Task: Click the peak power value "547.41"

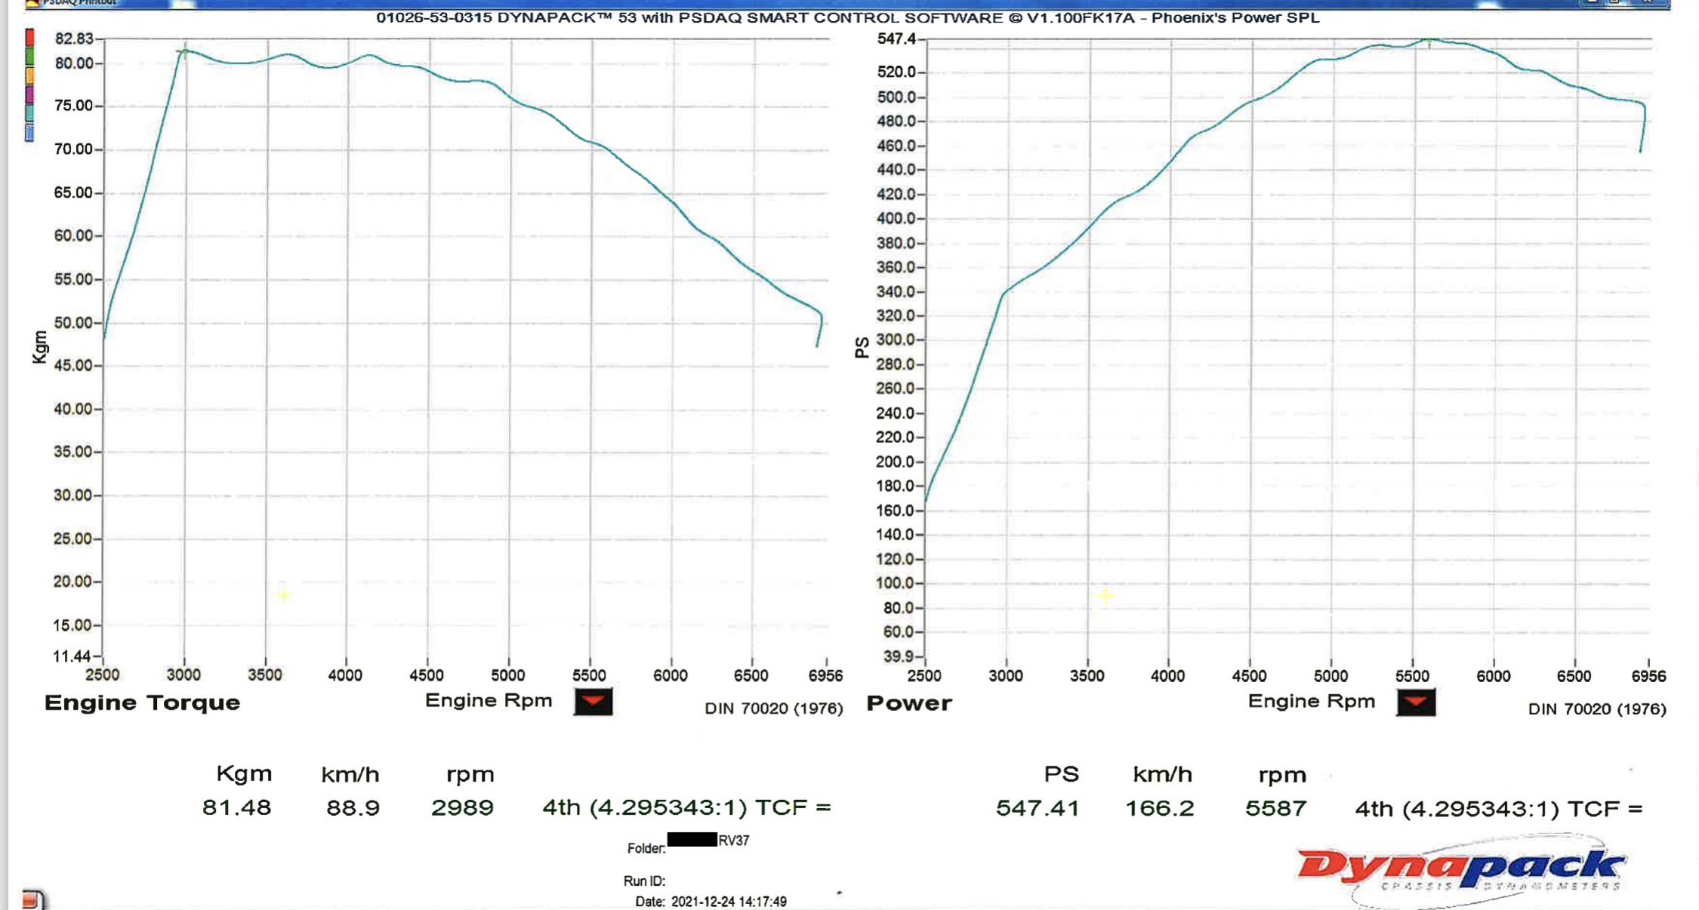Action: (x=1038, y=809)
